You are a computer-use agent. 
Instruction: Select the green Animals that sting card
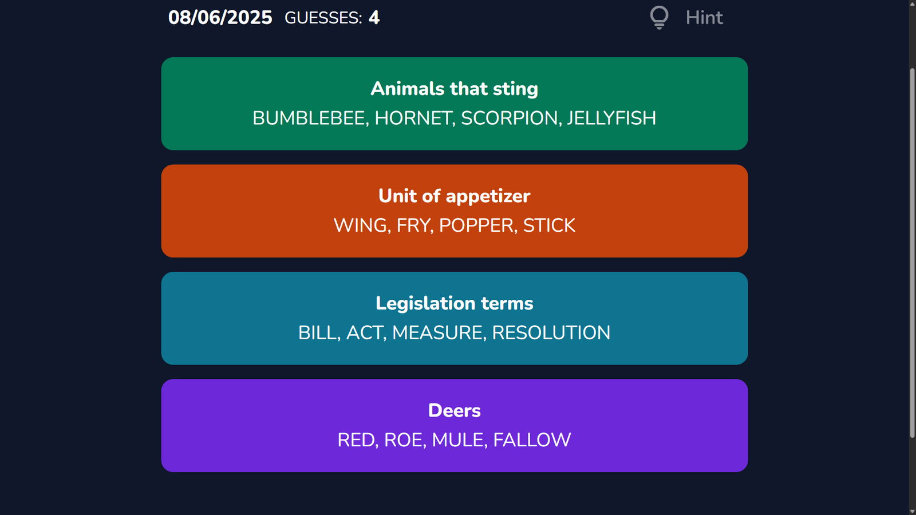pyautogui.click(x=455, y=104)
